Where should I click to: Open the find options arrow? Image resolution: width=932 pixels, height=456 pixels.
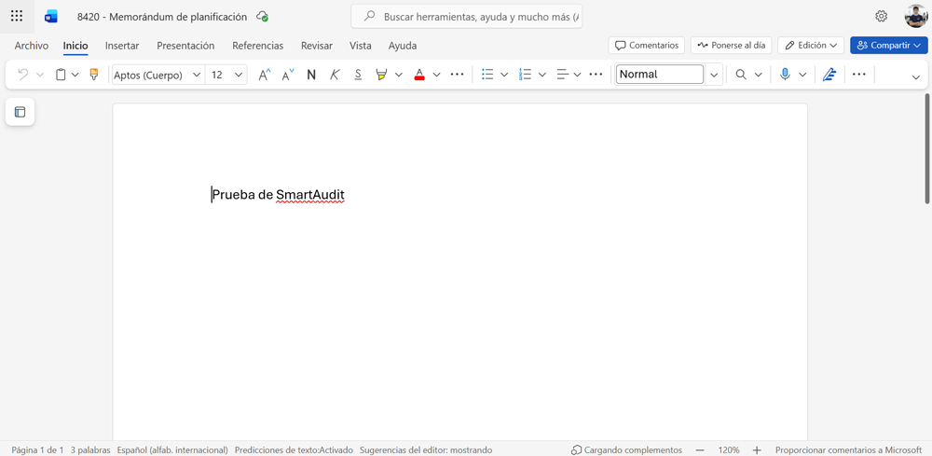pyautogui.click(x=759, y=75)
